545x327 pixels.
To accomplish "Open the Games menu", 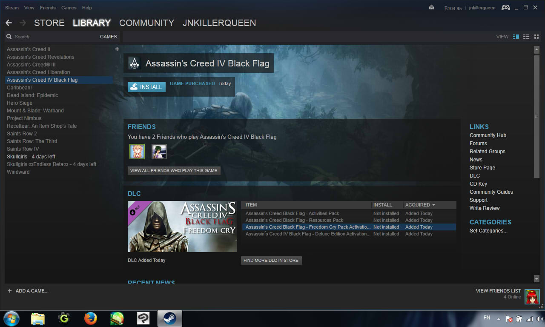I will click(x=69, y=8).
